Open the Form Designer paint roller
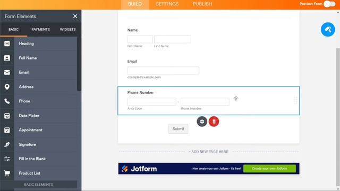This screenshot has width=340, height=191. [x=328, y=30]
